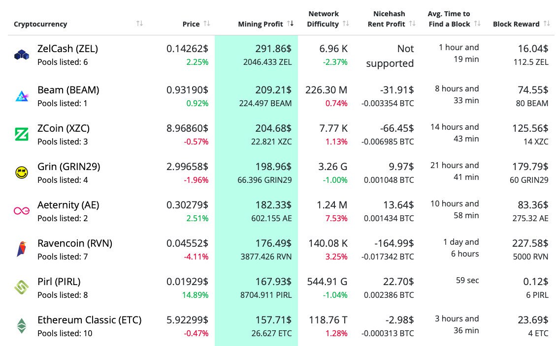
Task: Click 'Pools listed: 3' under ZCoin
Action: click(63, 142)
